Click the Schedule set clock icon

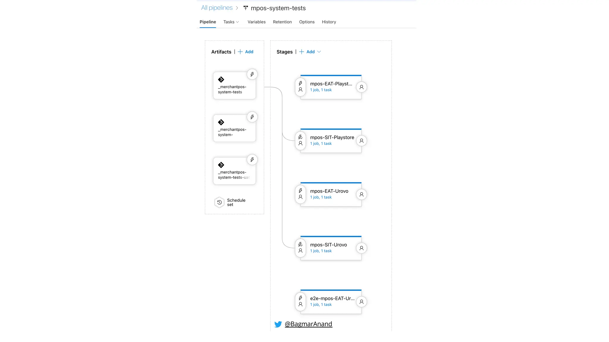[219, 202]
